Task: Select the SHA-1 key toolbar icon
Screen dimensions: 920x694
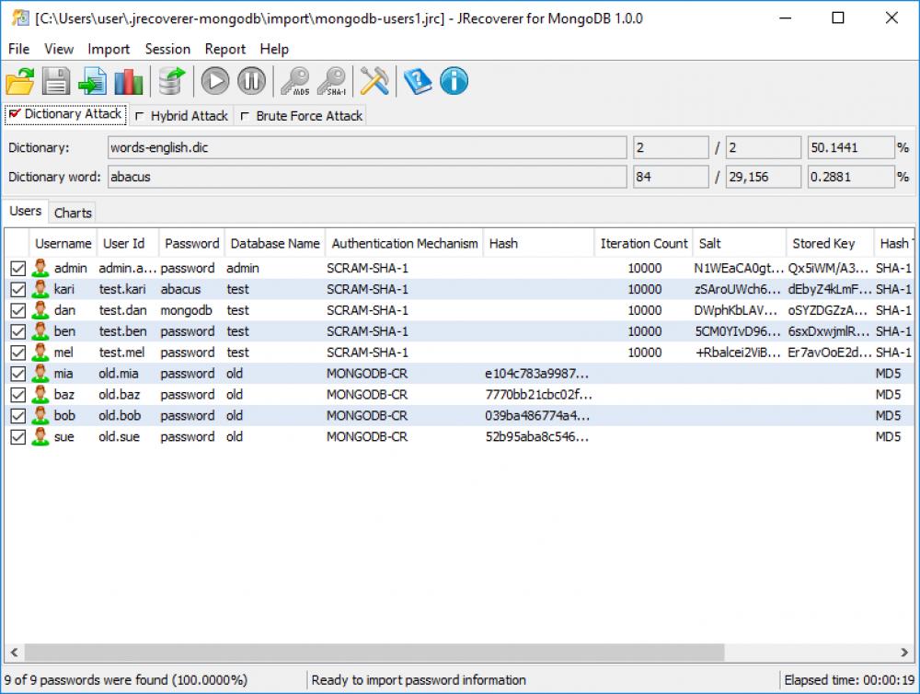Action: pos(332,81)
